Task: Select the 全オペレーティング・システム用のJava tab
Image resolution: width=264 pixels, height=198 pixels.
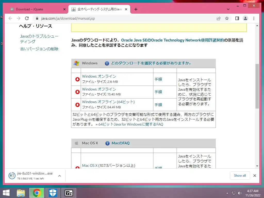Action: pos(99,9)
